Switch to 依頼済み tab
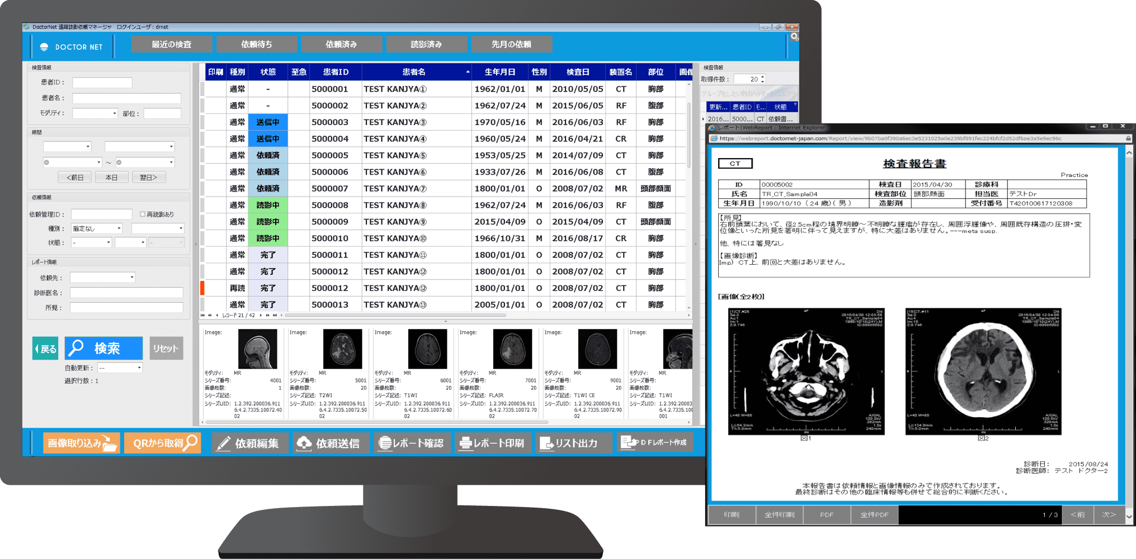The height and width of the screenshot is (559, 1136). (x=342, y=44)
